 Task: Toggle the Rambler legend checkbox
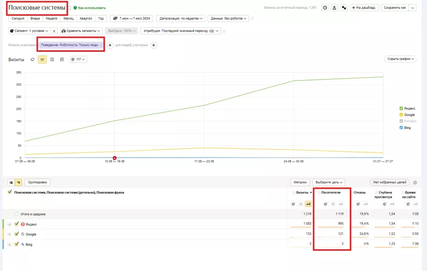pos(401,121)
